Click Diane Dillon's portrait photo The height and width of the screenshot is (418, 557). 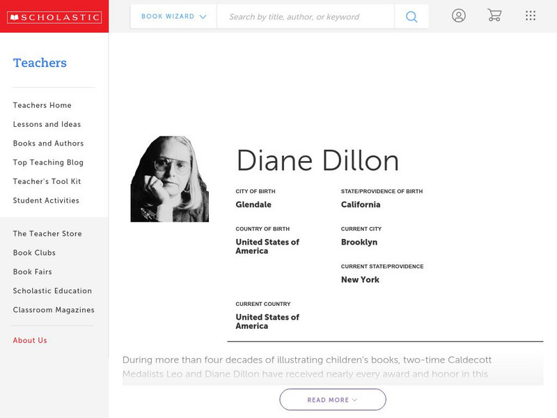click(x=170, y=179)
